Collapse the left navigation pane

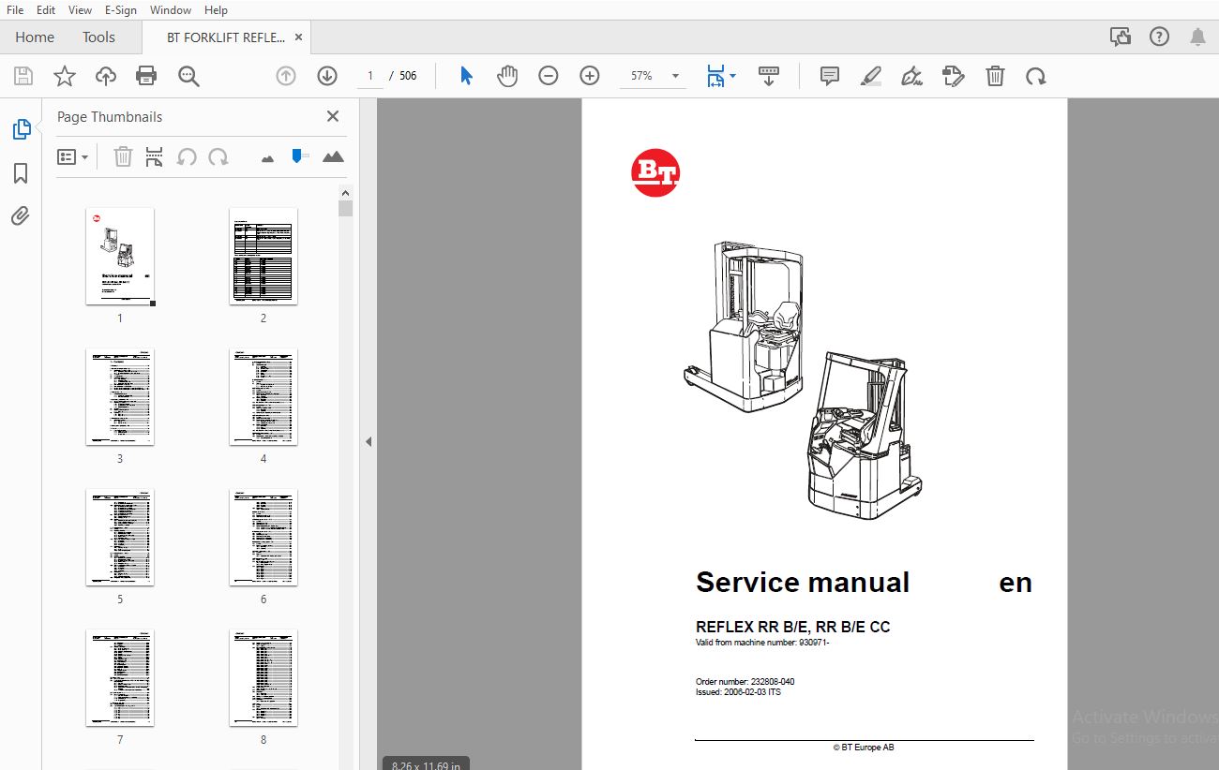pyautogui.click(x=369, y=441)
